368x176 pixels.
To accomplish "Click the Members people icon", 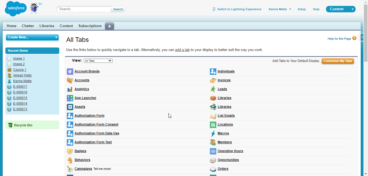I will coord(213,142).
